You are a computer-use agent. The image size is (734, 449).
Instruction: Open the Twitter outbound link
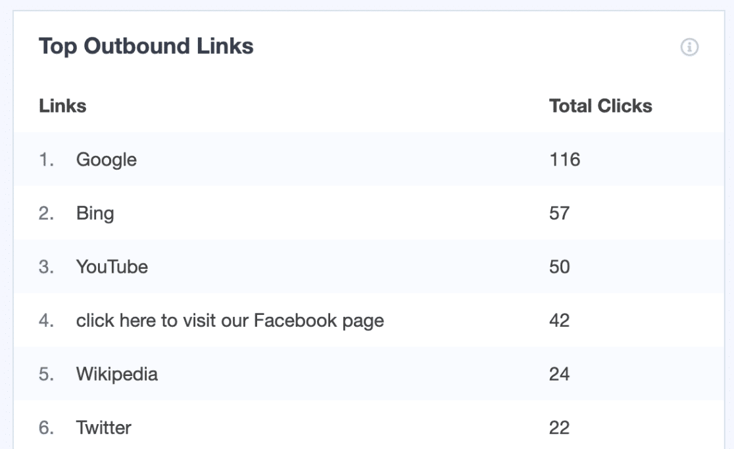click(x=104, y=428)
